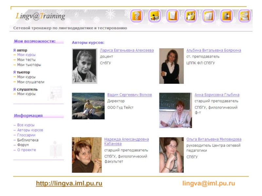This screenshot has width=262, height=196.
Task: Open 'Мои курсы' under Я тьютор
Action: coord(27,77)
